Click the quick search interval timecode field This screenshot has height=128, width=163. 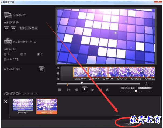click(x=28, y=28)
